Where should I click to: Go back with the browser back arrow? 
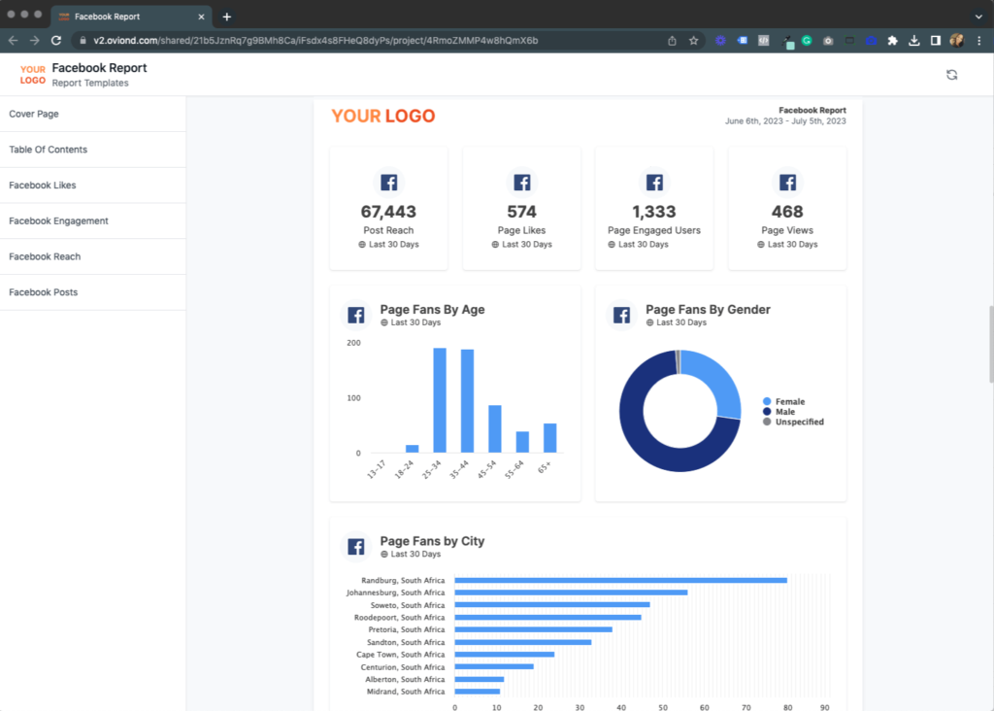[14, 41]
